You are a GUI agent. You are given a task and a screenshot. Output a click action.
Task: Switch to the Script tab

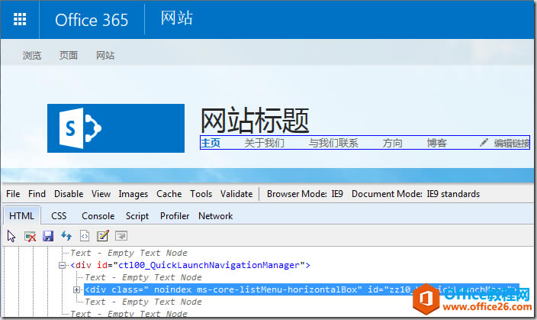[x=137, y=216]
